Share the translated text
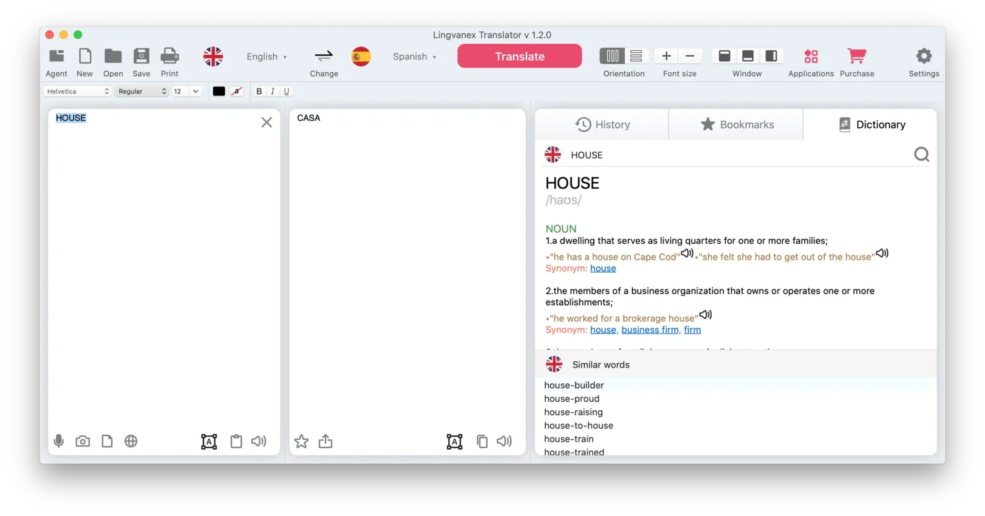The width and height of the screenshot is (985, 516). pyautogui.click(x=326, y=441)
